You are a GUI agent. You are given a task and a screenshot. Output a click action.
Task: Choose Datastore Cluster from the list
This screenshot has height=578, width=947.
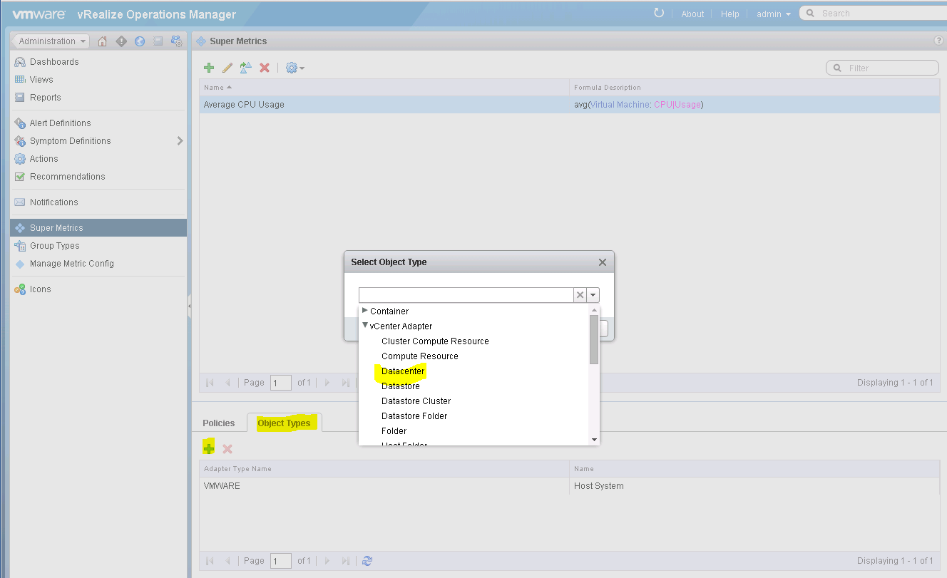pyautogui.click(x=416, y=401)
